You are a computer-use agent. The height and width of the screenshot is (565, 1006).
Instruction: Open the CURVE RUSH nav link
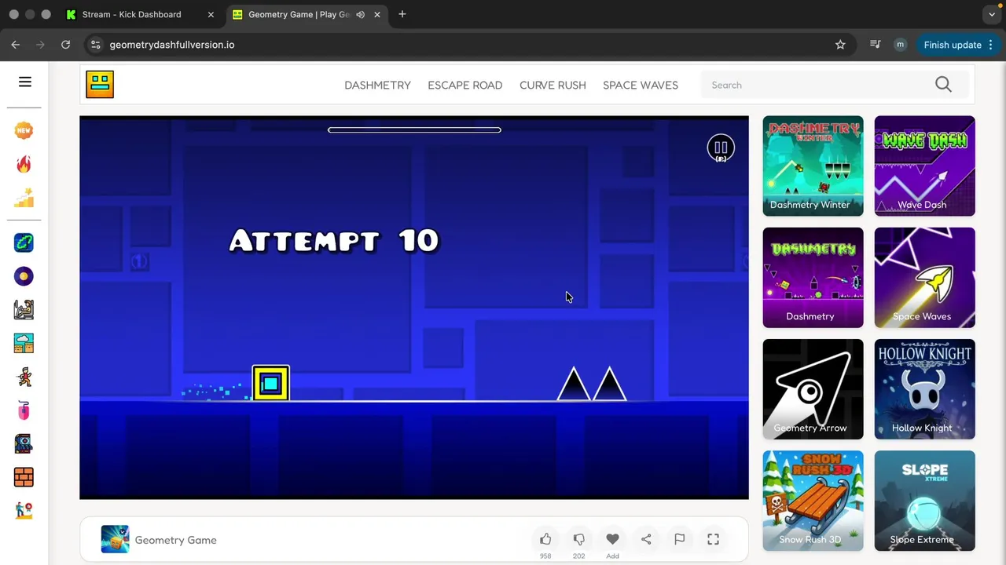(553, 85)
